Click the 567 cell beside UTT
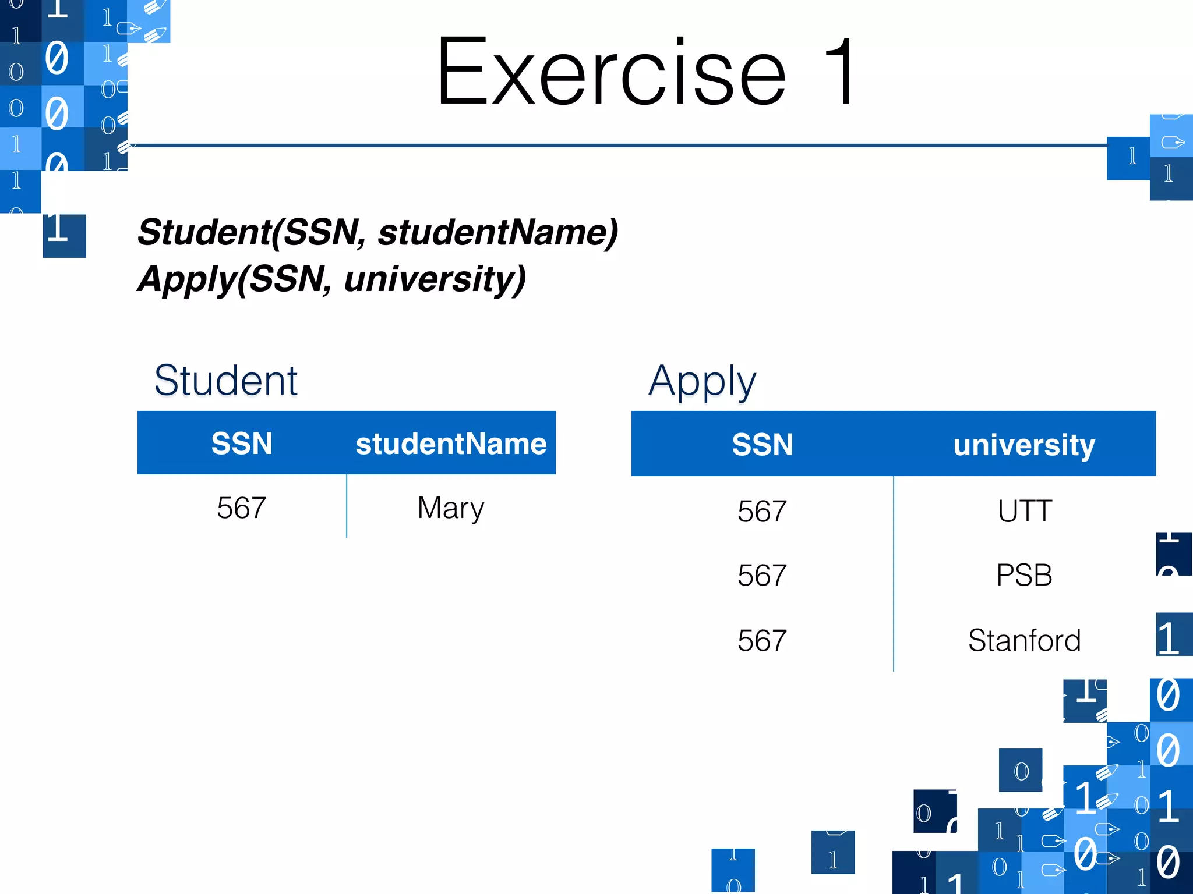 pos(762,511)
